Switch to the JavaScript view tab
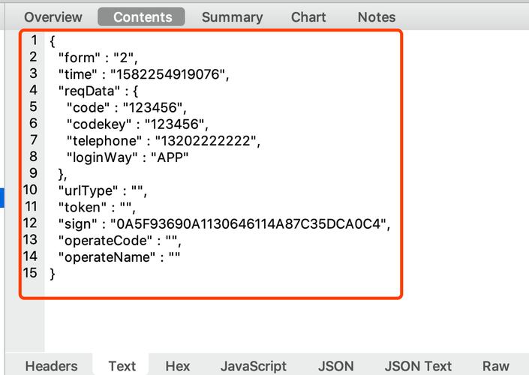The height and width of the screenshot is (375, 529). 253,366
